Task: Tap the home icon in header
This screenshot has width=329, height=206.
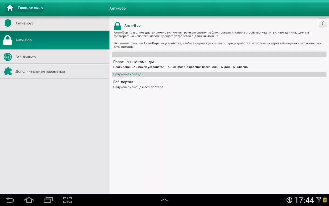Action: (10, 8)
